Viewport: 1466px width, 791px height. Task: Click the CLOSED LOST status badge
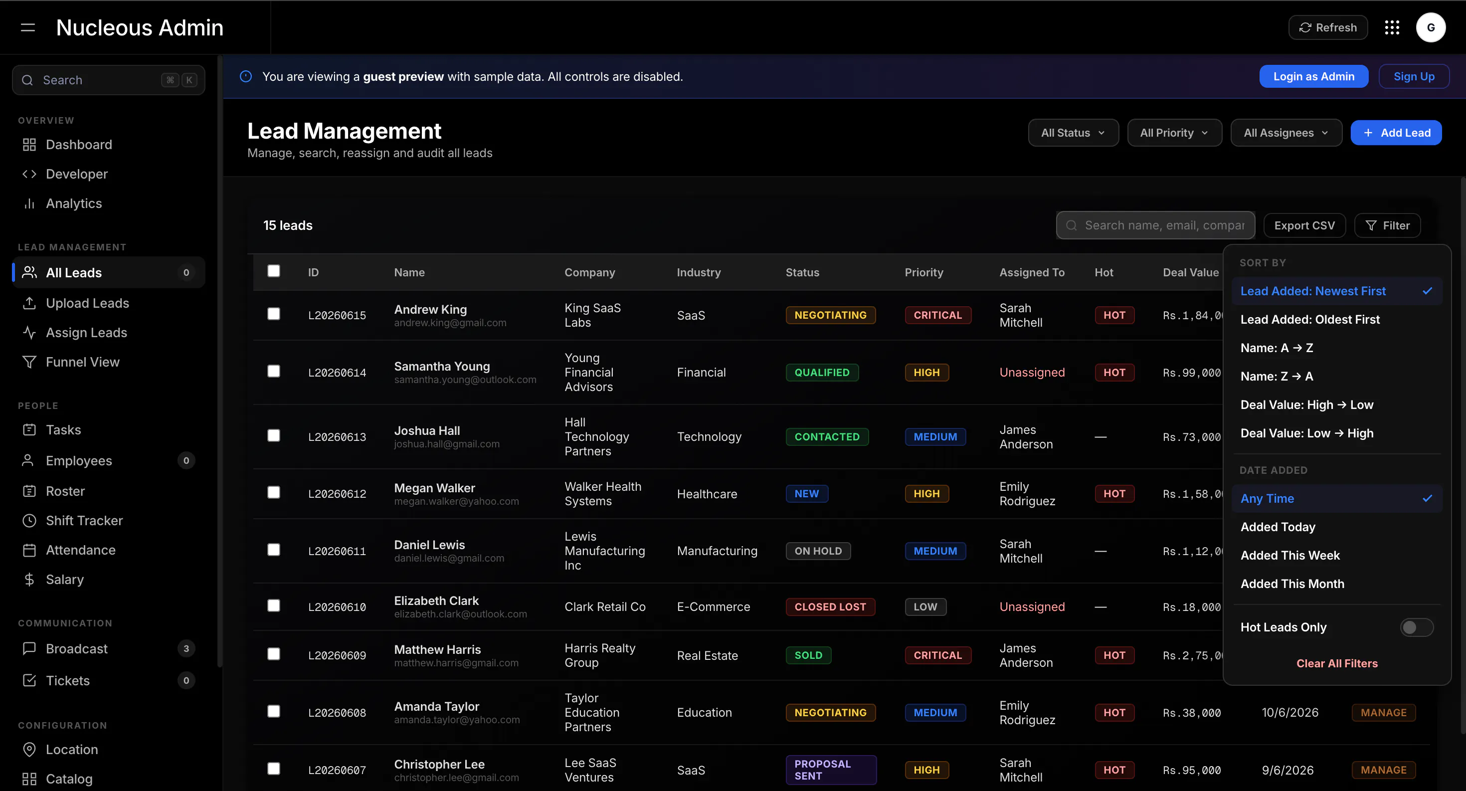click(x=830, y=606)
